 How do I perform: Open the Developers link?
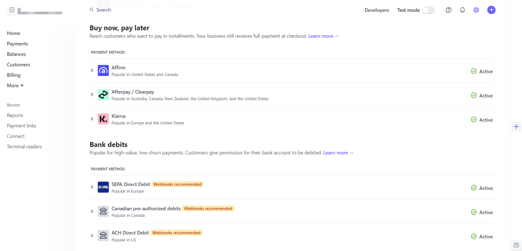(377, 10)
